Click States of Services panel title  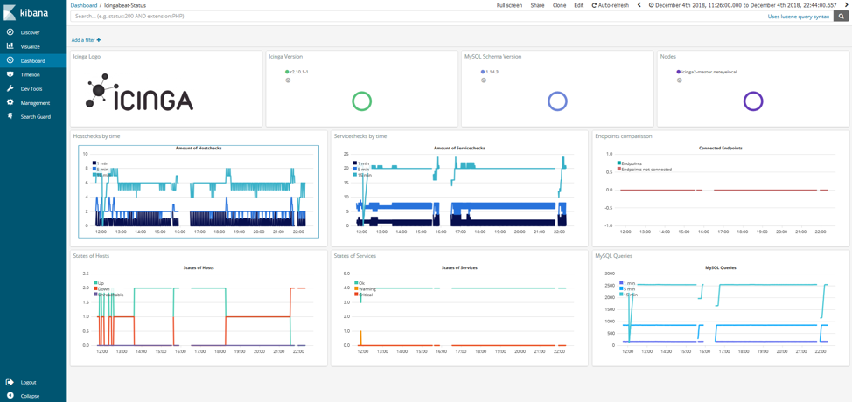(x=355, y=255)
